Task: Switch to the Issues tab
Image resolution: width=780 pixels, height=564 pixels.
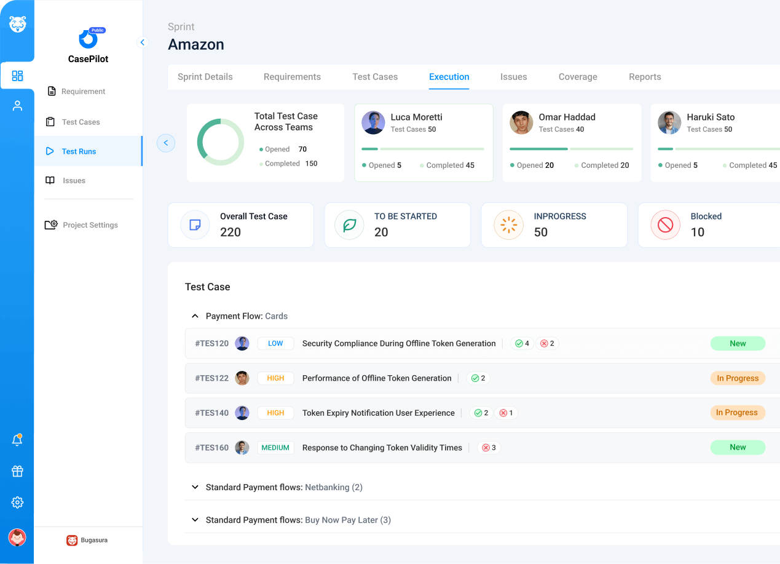Action: (x=513, y=77)
